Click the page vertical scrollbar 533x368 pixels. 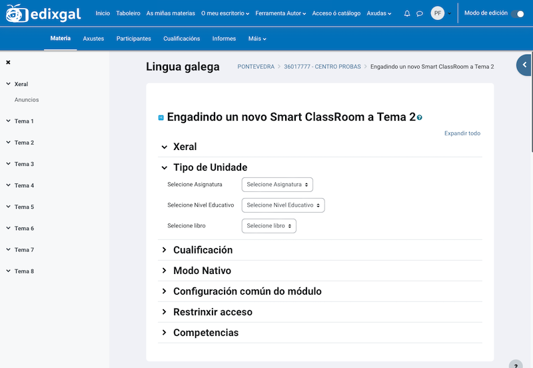[532, 102]
